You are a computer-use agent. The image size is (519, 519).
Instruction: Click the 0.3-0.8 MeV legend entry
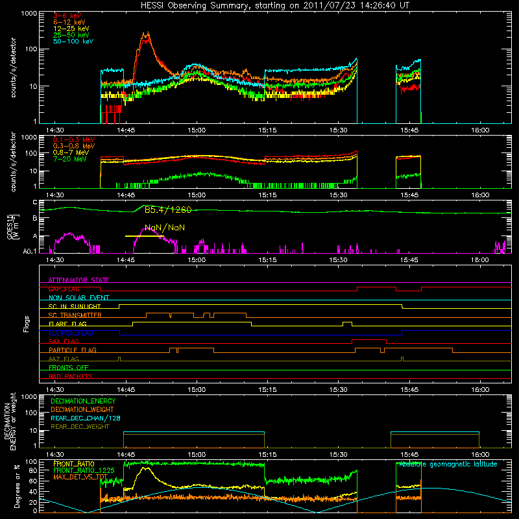pos(74,146)
